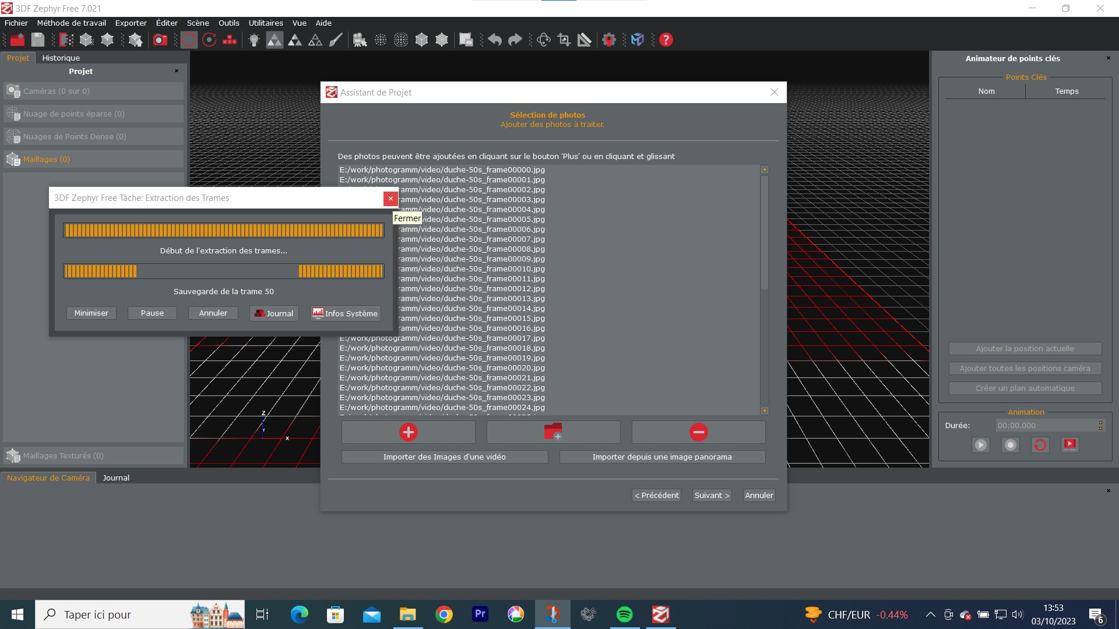
Task: Open the Outils menu
Action: (x=229, y=23)
